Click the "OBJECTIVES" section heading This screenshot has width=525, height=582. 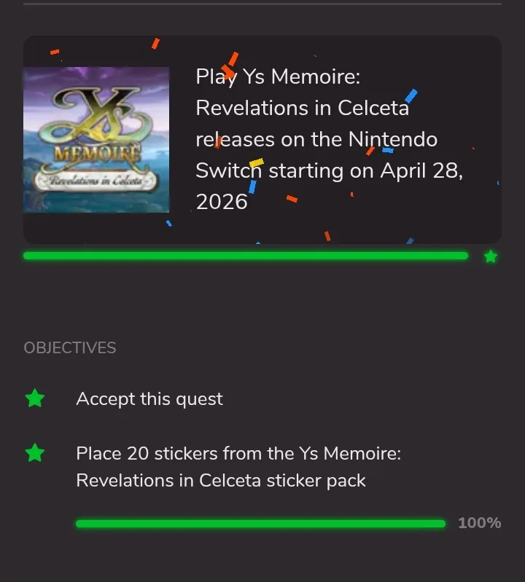tap(70, 347)
